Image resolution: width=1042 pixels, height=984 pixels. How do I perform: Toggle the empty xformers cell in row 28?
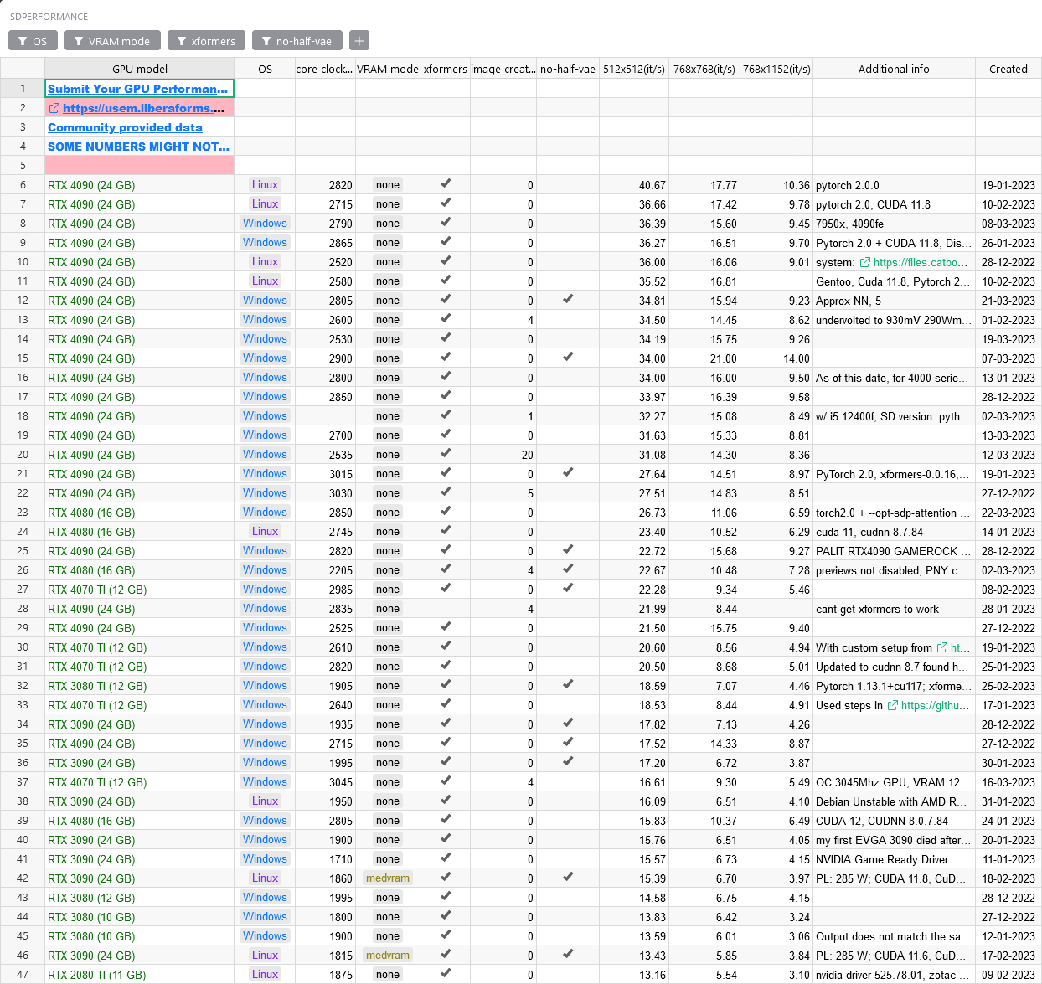(446, 609)
